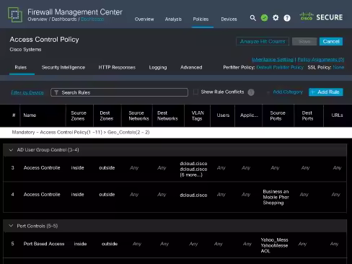Click 'AOL' entry in rule 5
Viewport: 352px width, 264px height.
click(x=265, y=251)
